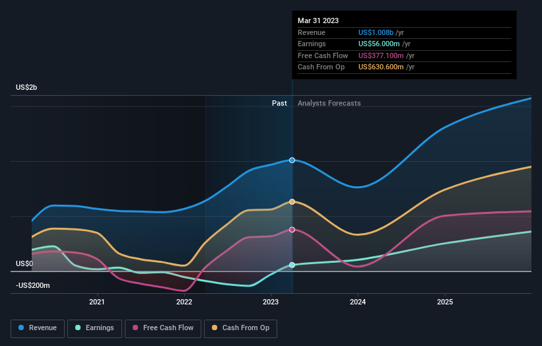
Task: Toggle the Earnings legend series
Action: pos(94,328)
